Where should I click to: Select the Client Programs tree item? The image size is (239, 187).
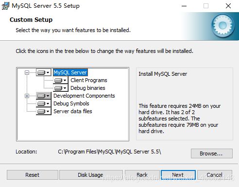[89, 80]
